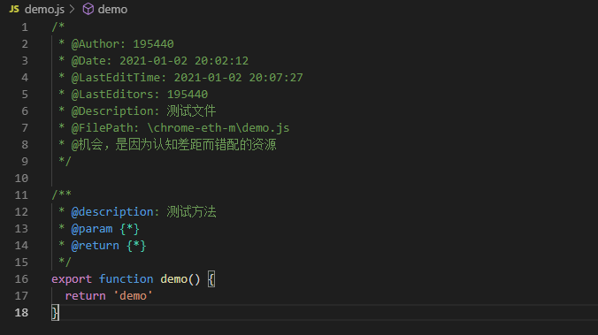Viewport: 598px width, 335px height.
Task: Click the @FilePath \chrome-eth-m\demo.js text
Action: (x=180, y=128)
